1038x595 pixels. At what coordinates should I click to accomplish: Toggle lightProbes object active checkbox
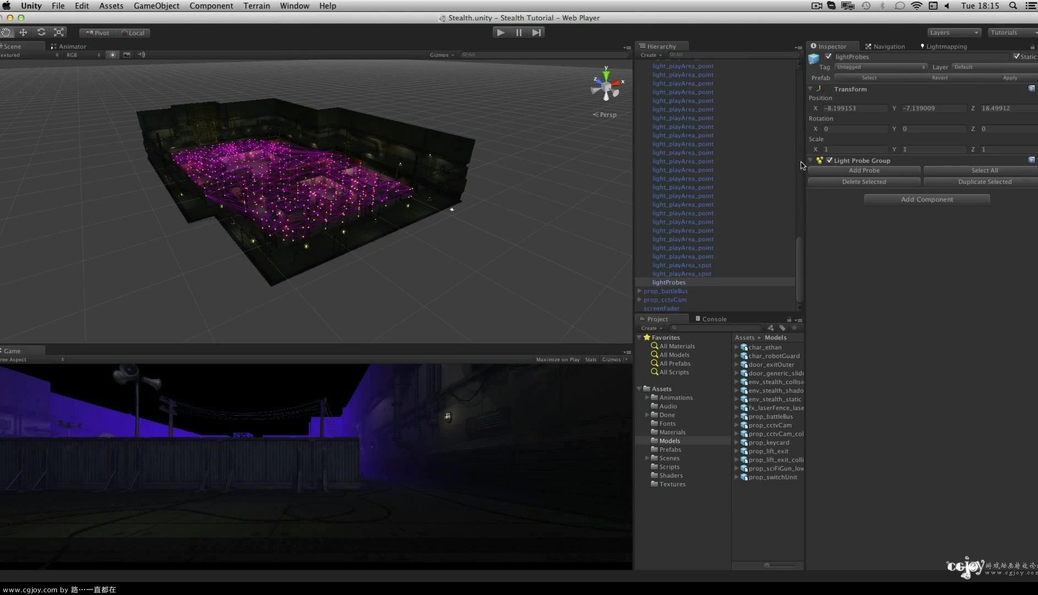tap(828, 56)
